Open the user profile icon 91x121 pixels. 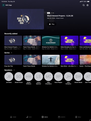pos(87,5)
